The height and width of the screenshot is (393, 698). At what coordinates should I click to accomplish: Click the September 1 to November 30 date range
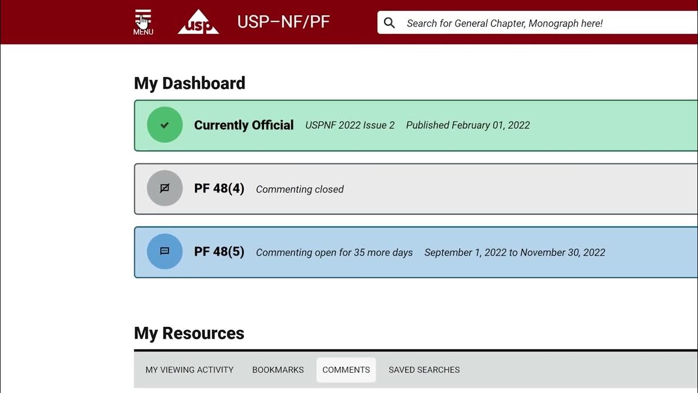pyautogui.click(x=515, y=253)
